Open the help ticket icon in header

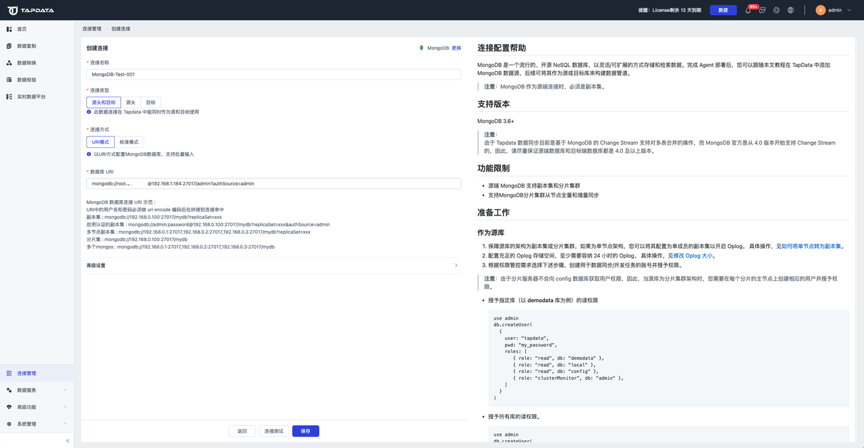point(762,10)
